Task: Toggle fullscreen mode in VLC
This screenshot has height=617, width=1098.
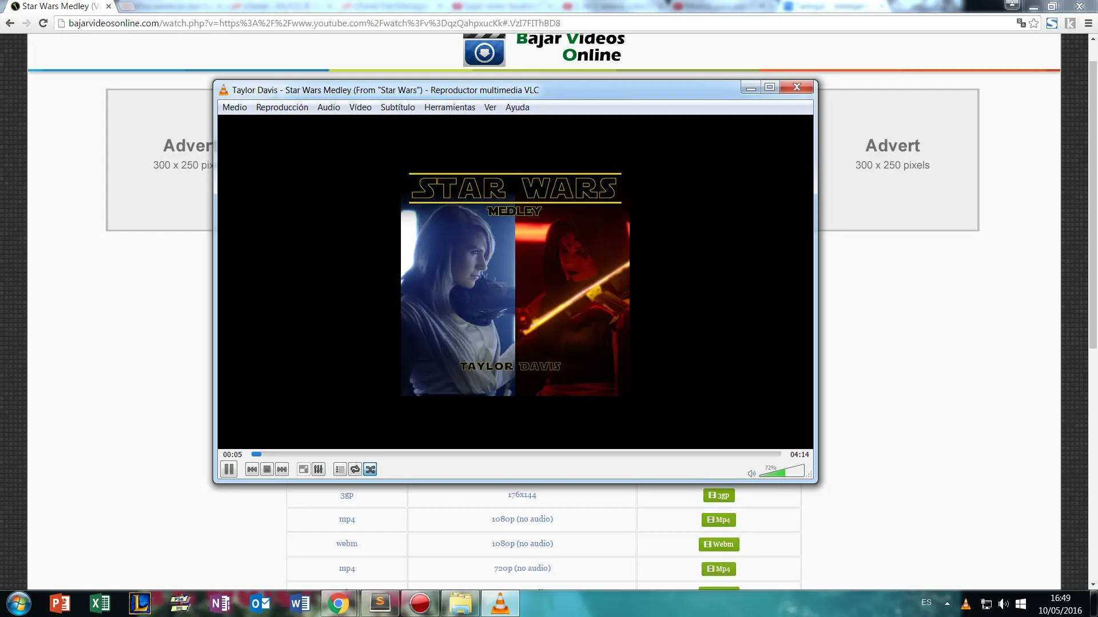Action: click(x=303, y=469)
